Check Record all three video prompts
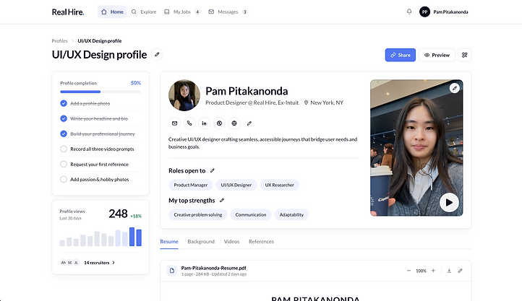 pyautogui.click(x=64, y=149)
